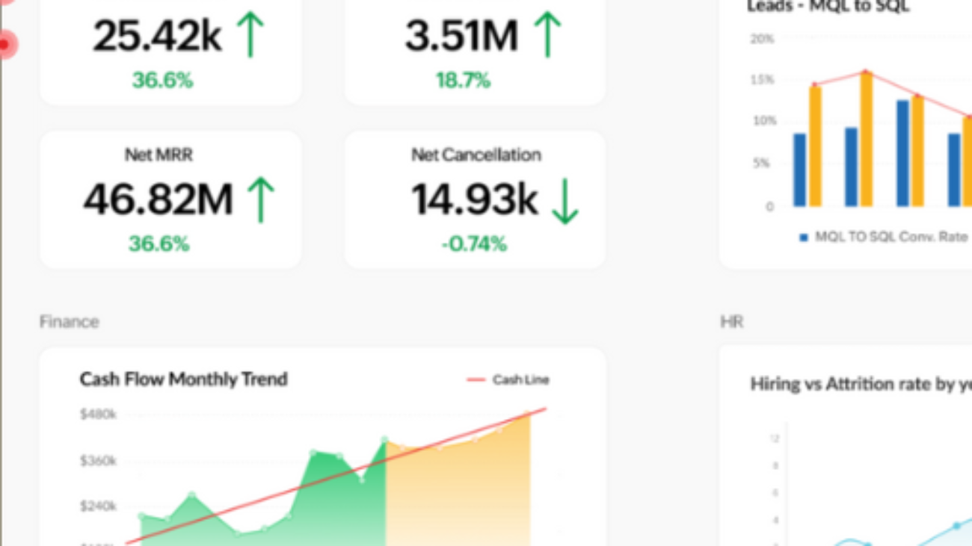Open the Leads - MQL to SQL chart title

(828, 7)
